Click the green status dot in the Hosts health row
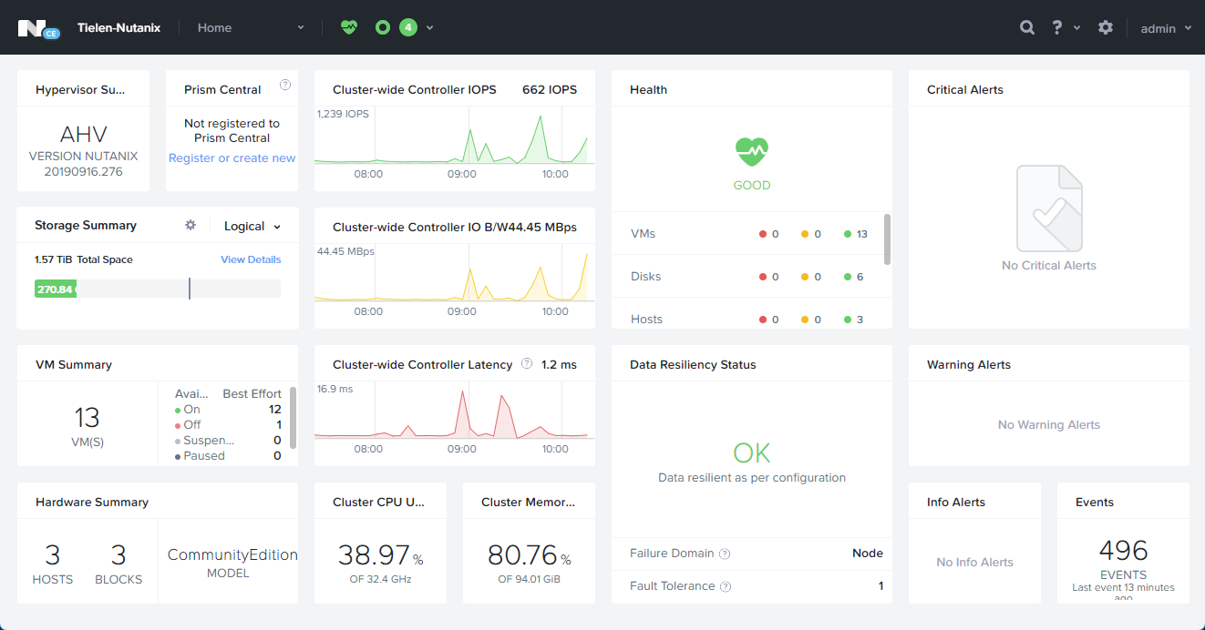 point(848,320)
